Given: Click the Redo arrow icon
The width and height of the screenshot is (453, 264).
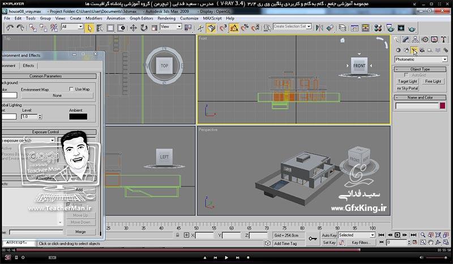Looking at the screenshot, I should [x=20, y=28].
